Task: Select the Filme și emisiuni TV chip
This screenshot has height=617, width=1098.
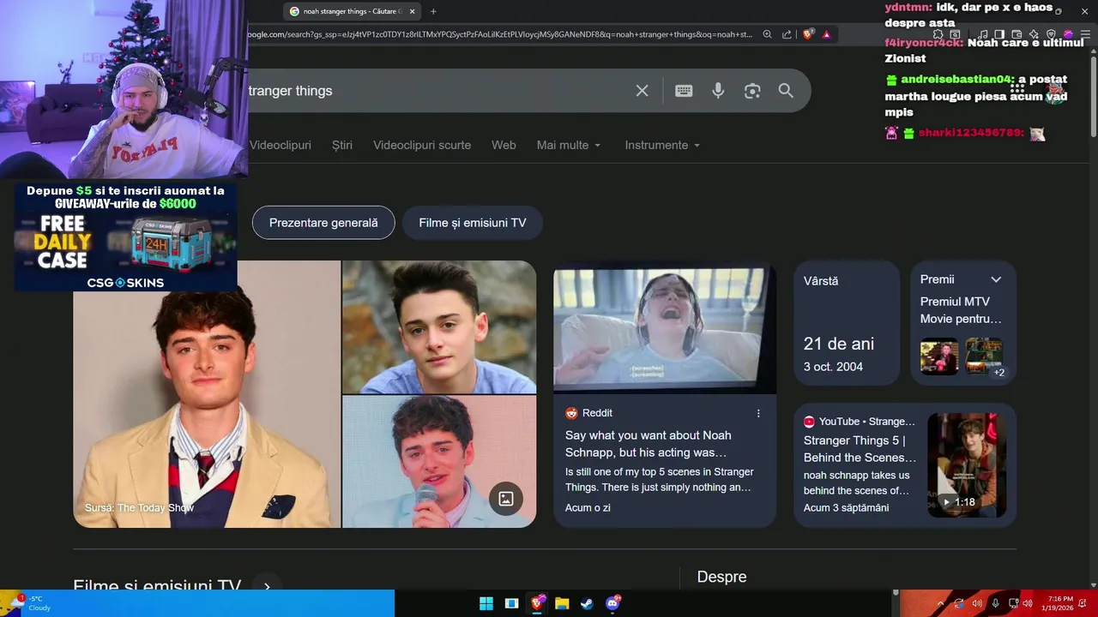Action: point(473,223)
